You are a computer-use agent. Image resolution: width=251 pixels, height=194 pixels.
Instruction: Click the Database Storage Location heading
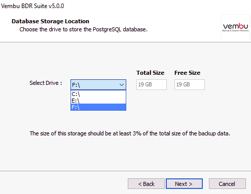[x=50, y=21]
